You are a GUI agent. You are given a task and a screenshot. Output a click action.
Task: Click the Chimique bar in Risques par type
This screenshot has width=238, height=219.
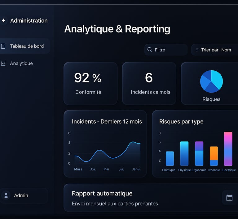[170, 159]
